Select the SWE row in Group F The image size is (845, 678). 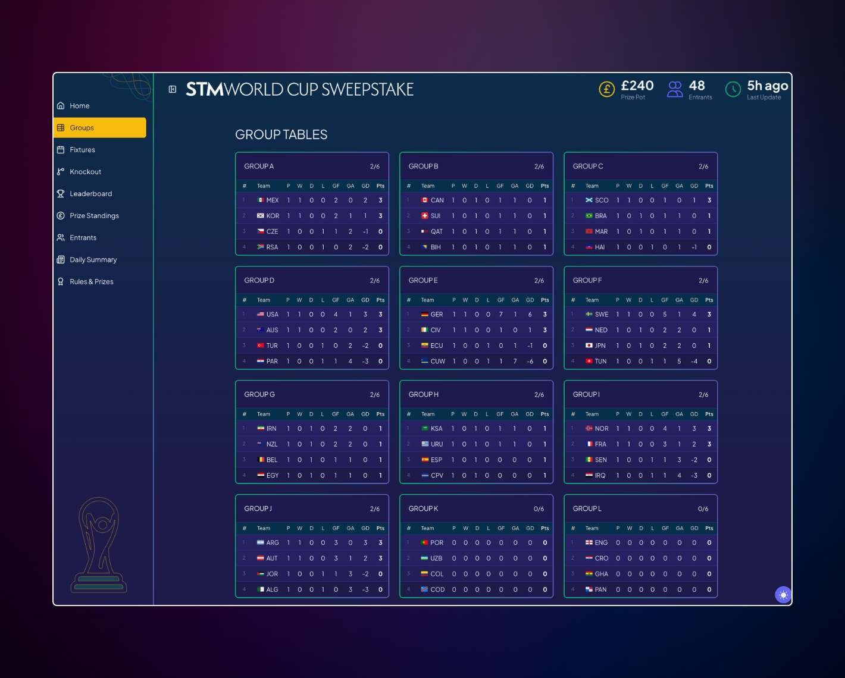[640, 315]
